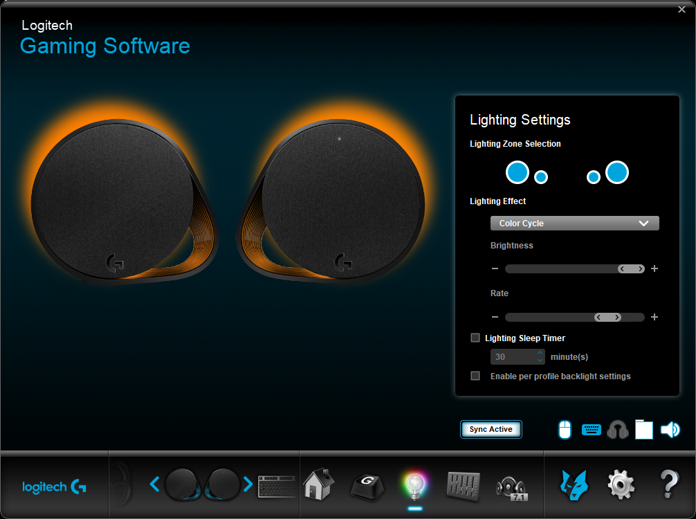Show the previous device with left arrow
This screenshot has width=696, height=519.
pos(154,484)
